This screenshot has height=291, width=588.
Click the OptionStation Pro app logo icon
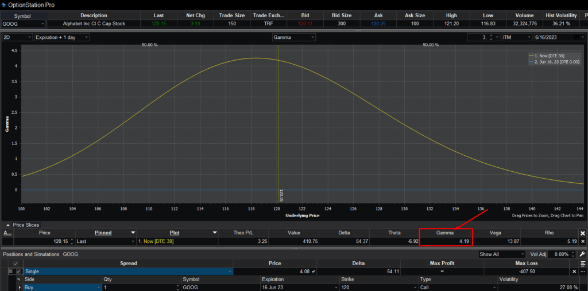4,5
